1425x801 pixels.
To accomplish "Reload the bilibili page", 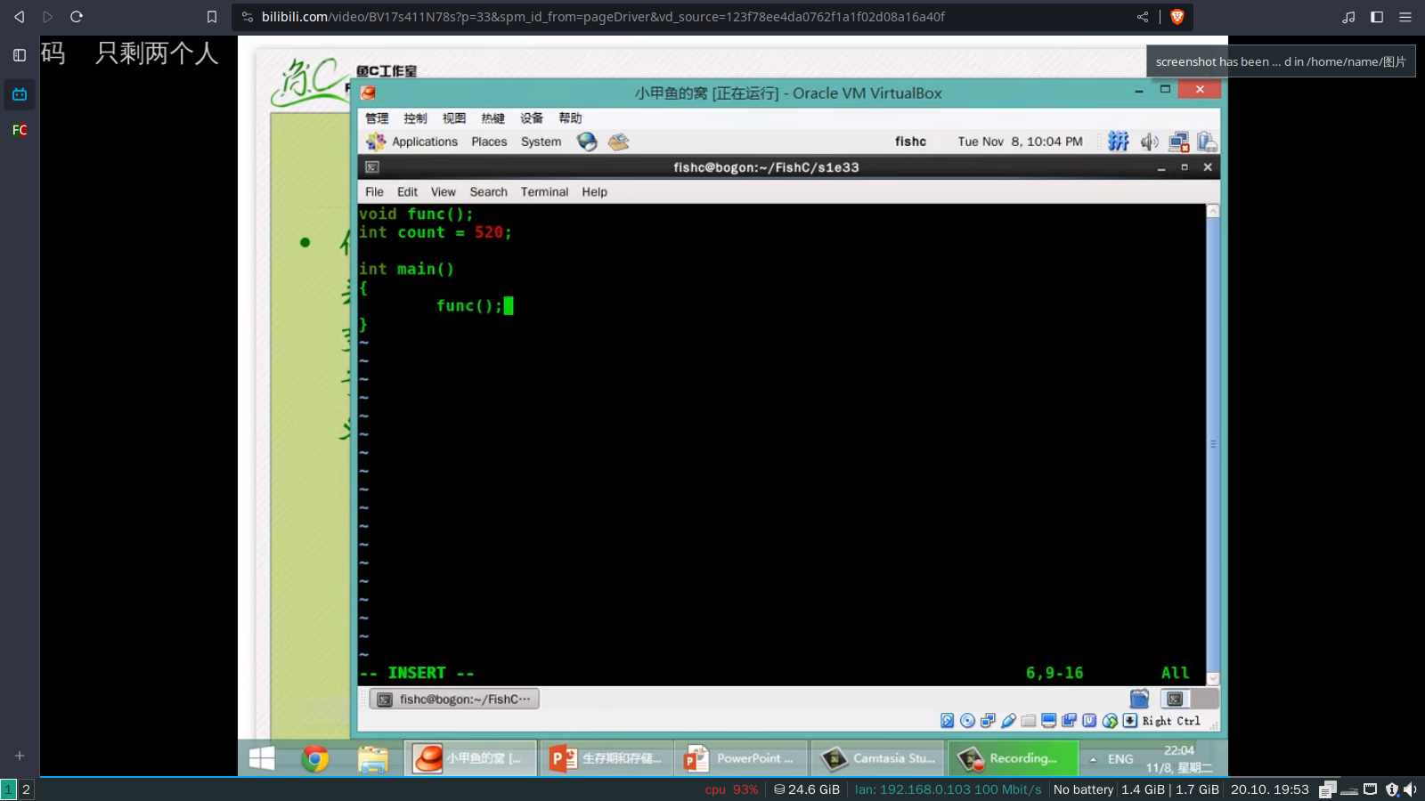I will 77,17.
